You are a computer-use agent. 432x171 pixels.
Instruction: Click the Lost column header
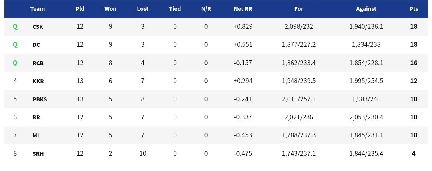click(x=142, y=9)
